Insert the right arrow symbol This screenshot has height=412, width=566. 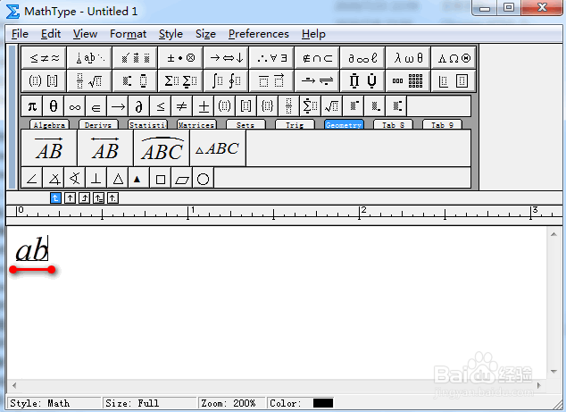(x=118, y=106)
